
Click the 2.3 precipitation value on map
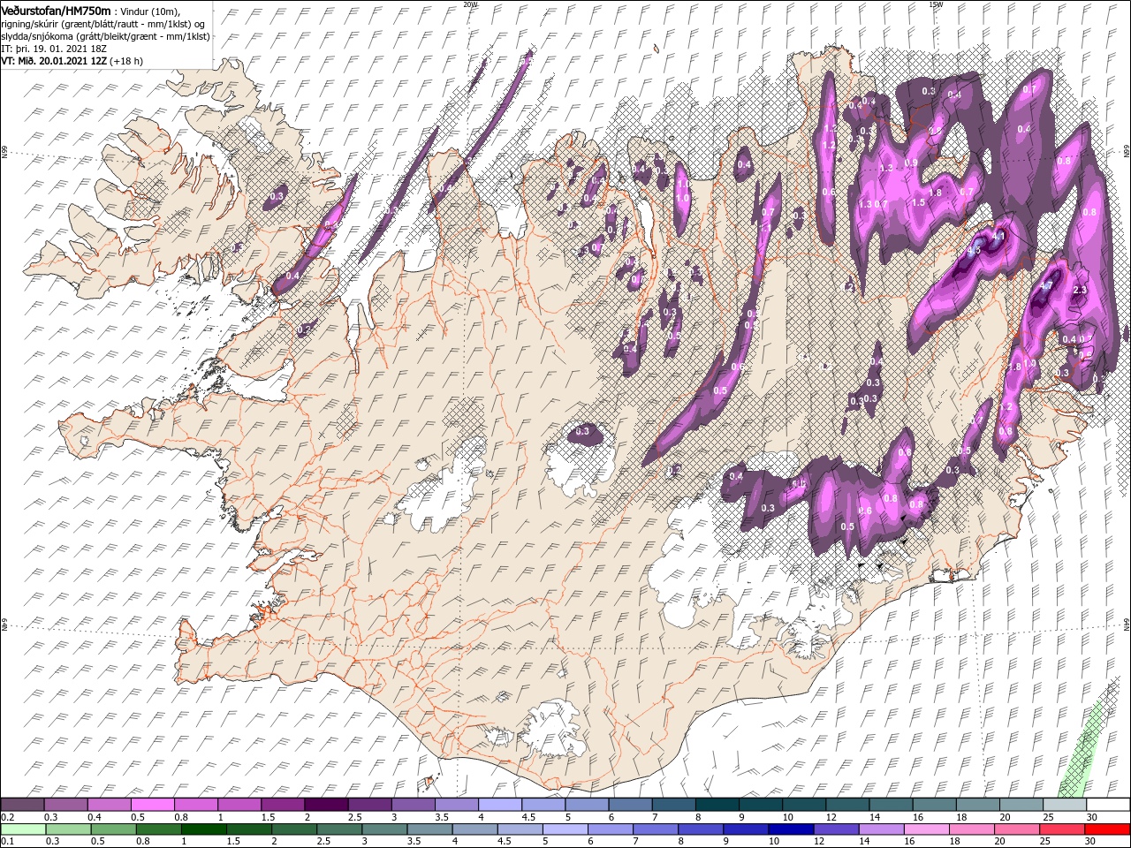1079,290
